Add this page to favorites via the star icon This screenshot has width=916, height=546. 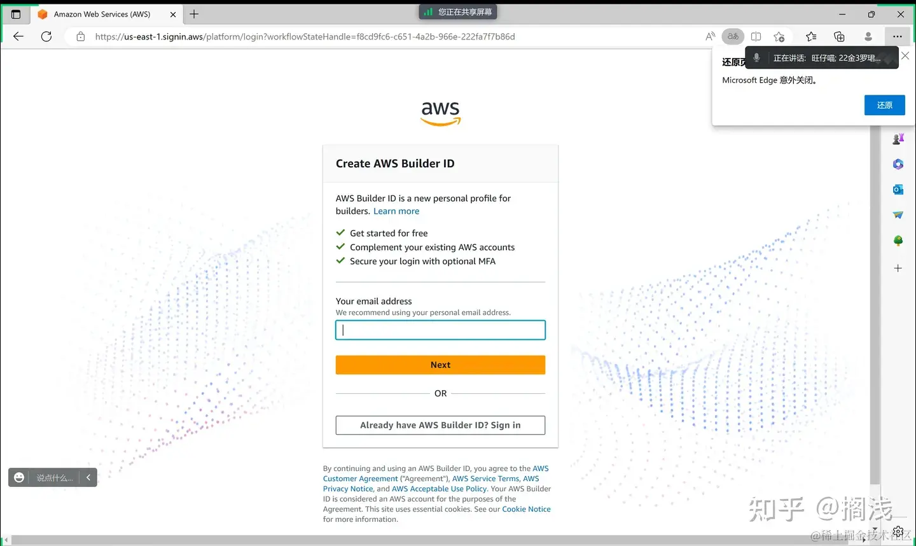point(780,36)
